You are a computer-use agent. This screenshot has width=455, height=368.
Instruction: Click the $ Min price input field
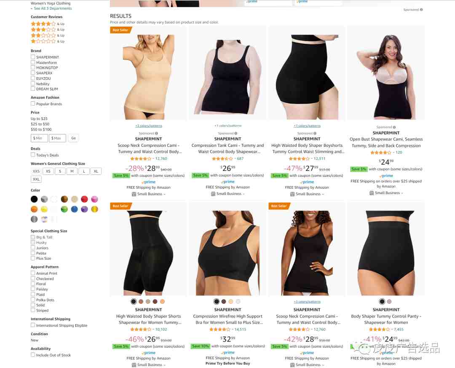point(39,138)
